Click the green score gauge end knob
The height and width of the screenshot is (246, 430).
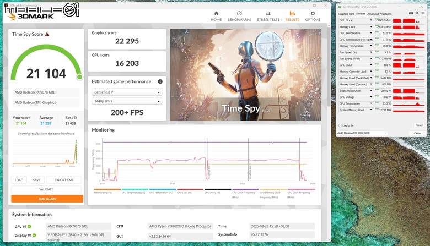coord(79,77)
